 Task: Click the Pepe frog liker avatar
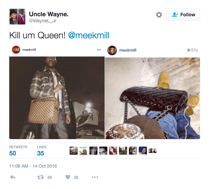click(x=84, y=151)
